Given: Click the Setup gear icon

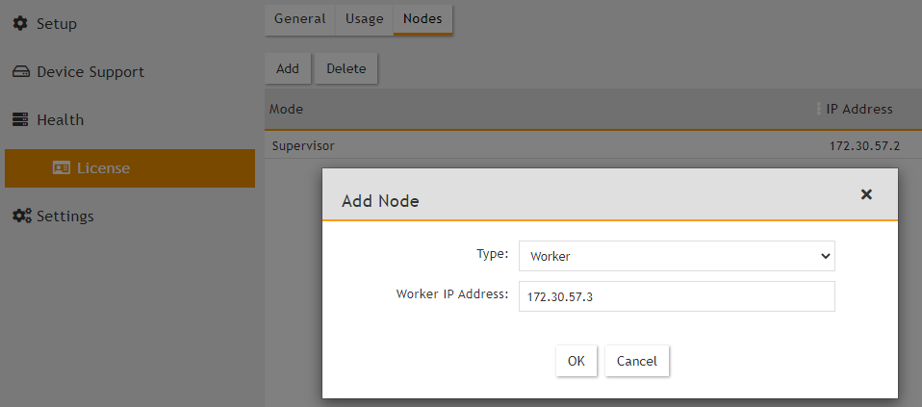Looking at the screenshot, I should pos(20,23).
